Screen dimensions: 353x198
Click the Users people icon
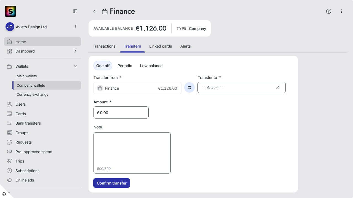(9, 104)
